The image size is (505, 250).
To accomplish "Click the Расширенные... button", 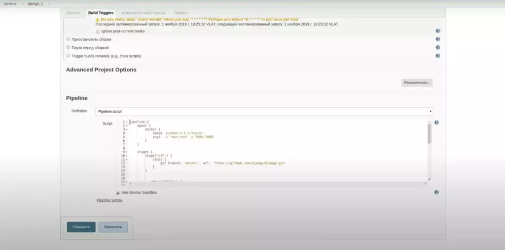I will pos(417,83).
